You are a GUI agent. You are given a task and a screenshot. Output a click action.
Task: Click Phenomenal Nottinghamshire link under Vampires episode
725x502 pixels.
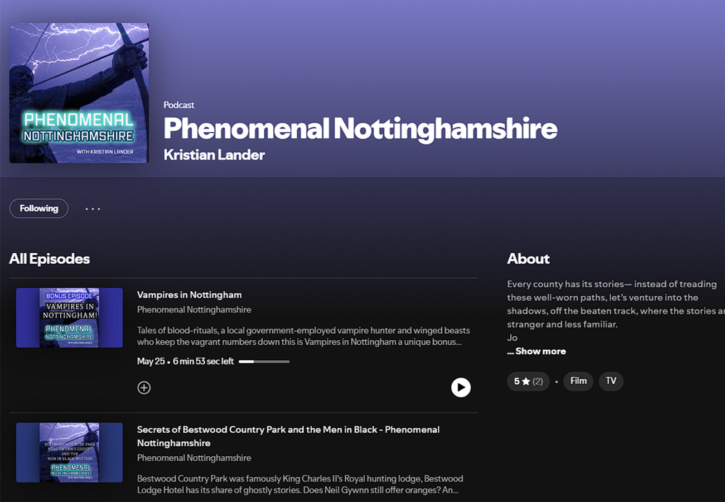[194, 310]
